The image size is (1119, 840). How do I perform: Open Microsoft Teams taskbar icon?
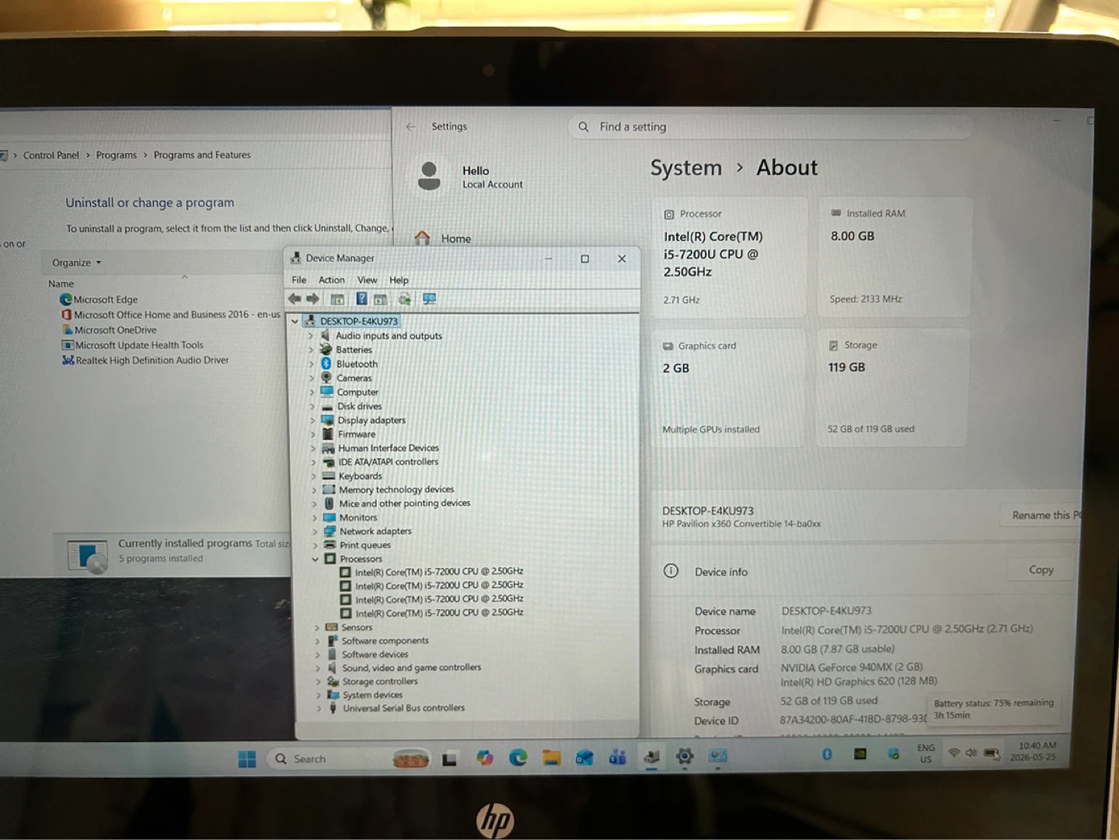[x=618, y=757]
